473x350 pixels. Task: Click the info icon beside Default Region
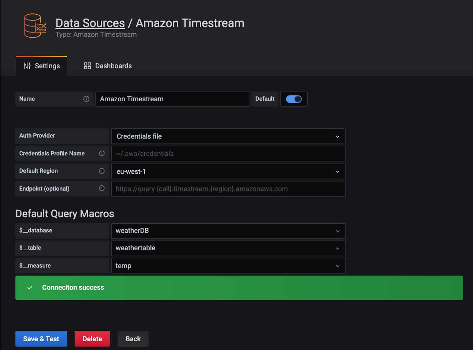click(x=102, y=171)
